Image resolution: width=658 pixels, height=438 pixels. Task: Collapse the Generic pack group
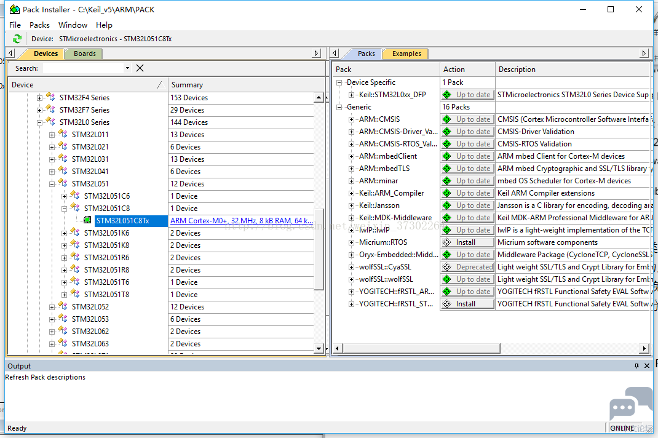[x=339, y=107]
